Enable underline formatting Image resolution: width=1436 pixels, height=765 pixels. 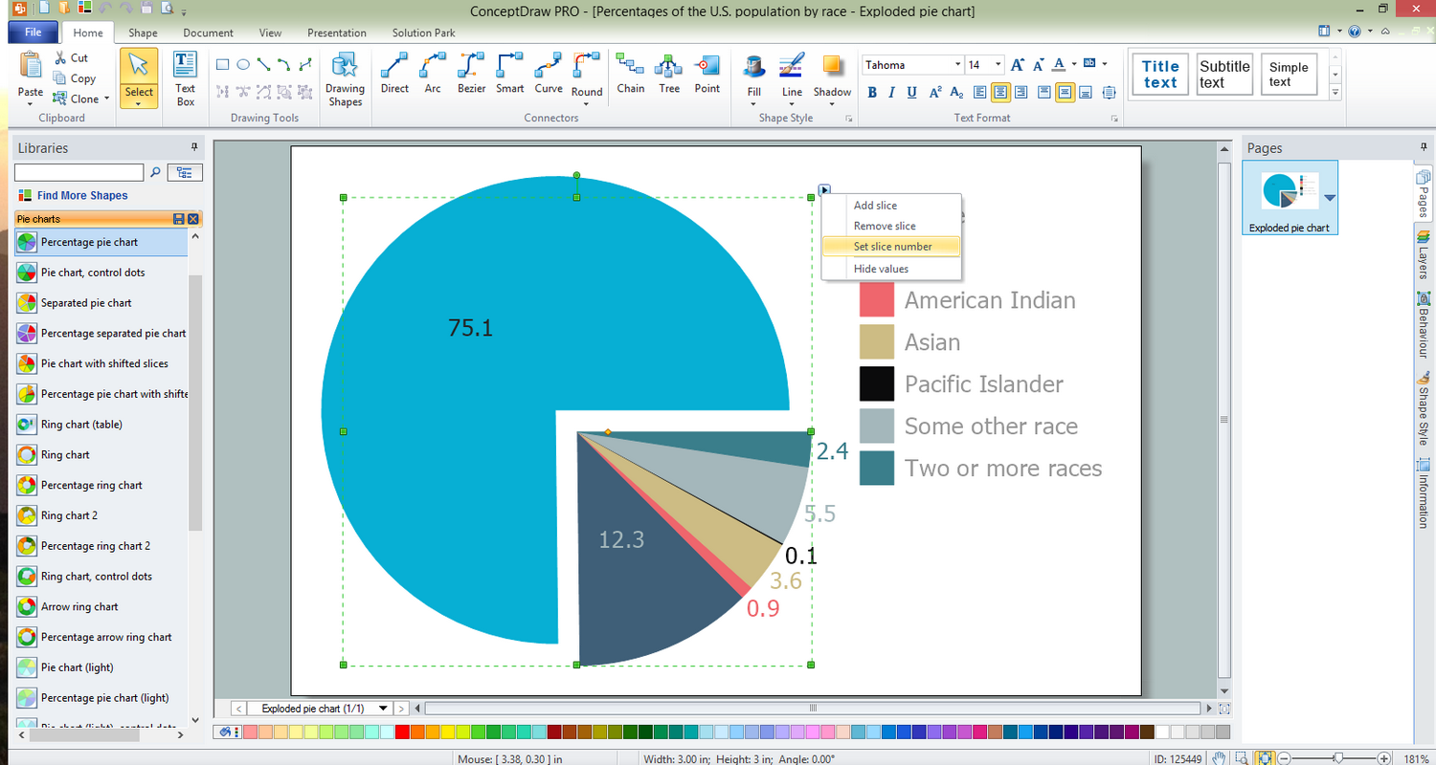(911, 92)
